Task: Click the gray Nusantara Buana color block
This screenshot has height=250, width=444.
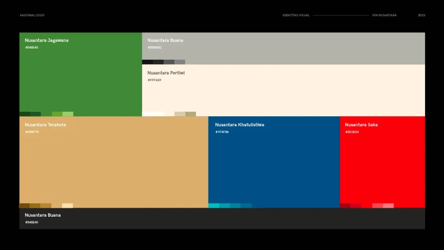Action: (283, 49)
